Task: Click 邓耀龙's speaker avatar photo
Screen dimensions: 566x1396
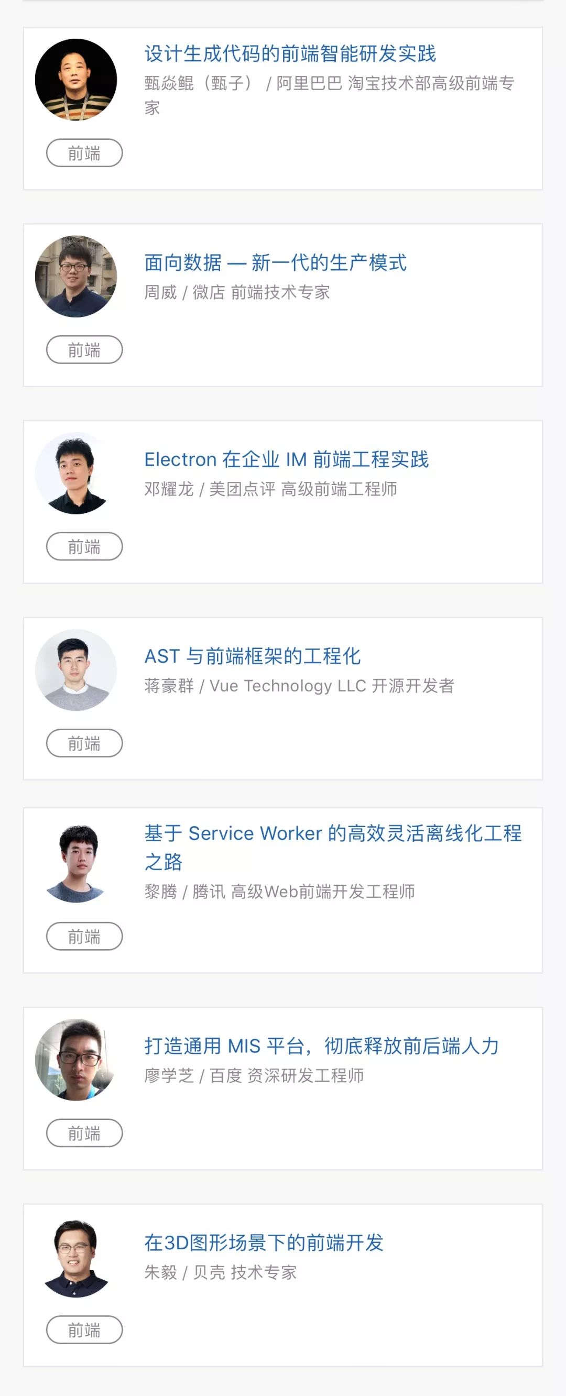Action: pos(76,473)
